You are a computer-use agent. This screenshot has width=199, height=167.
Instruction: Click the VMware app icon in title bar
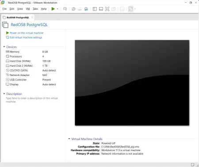(x=3, y=3)
